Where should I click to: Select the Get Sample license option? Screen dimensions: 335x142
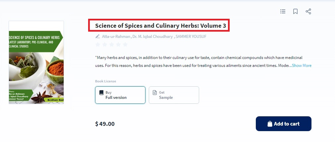(174, 95)
